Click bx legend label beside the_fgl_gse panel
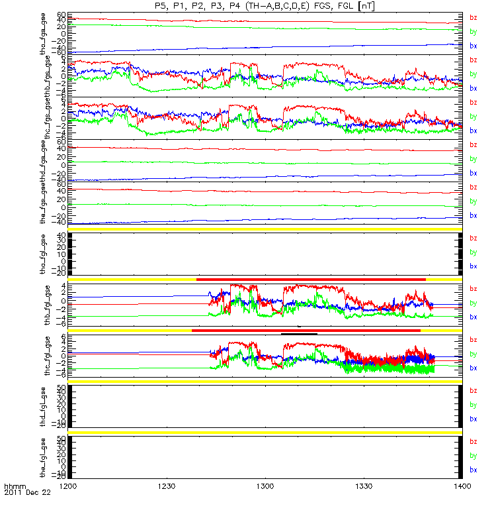Image resolution: width=496 pixels, height=530 pixels. click(x=473, y=470)
